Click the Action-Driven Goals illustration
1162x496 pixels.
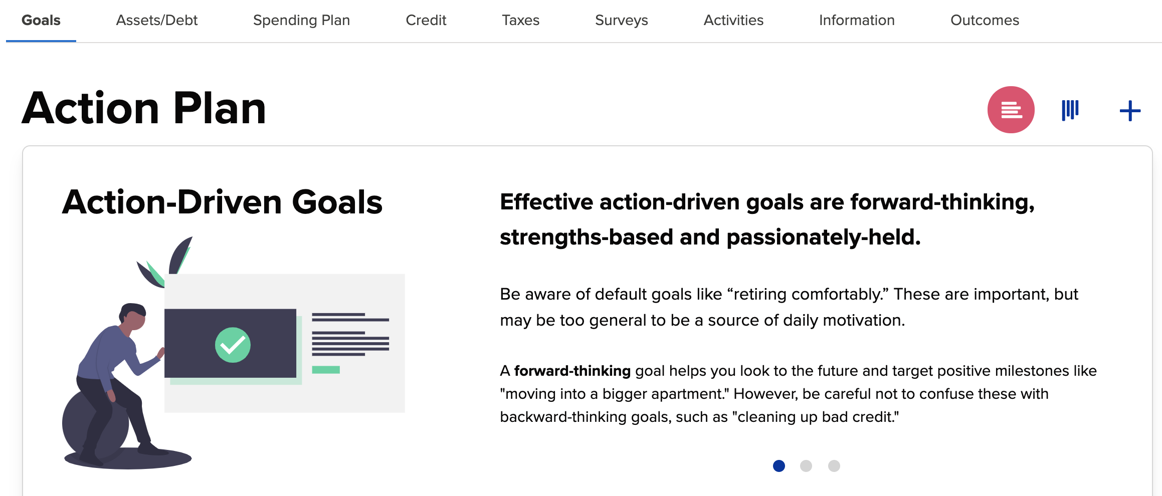point(234,353)
